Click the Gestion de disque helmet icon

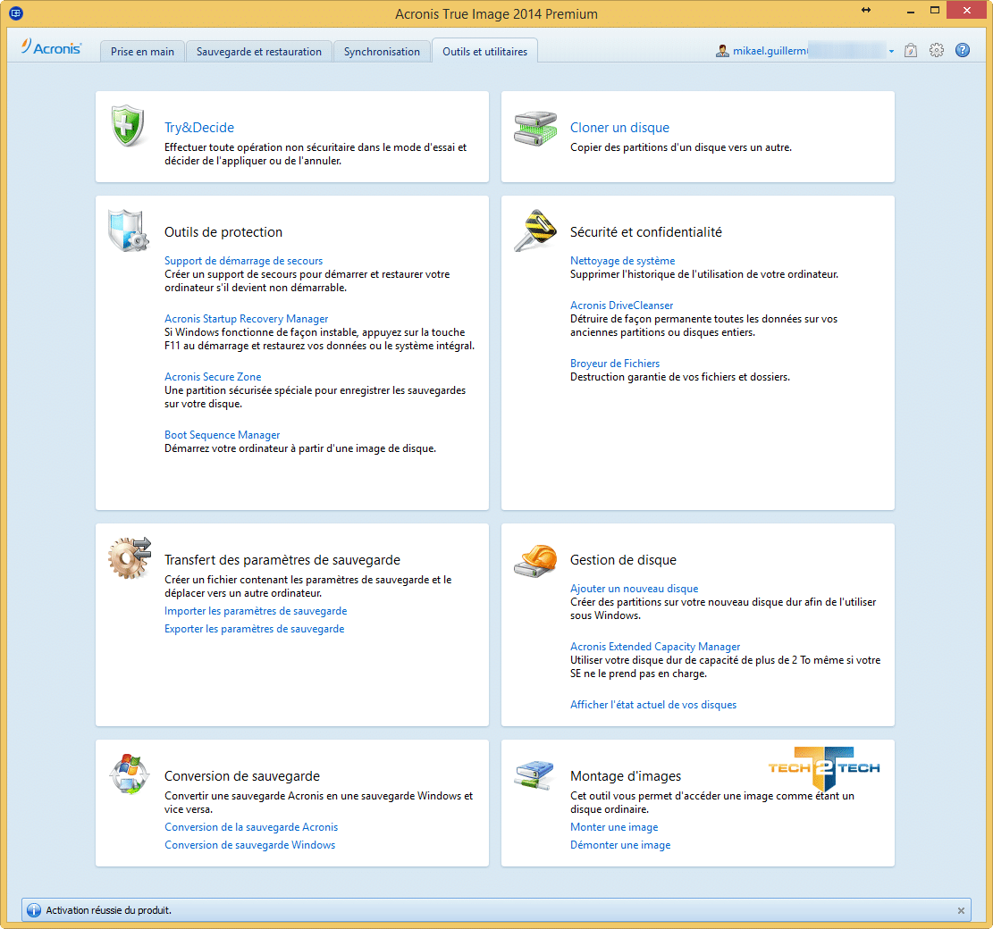(534, 559)
